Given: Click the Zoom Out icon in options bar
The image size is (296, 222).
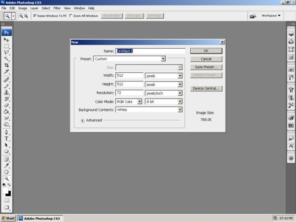Looking at the screenshot, I should pos(26,16).
